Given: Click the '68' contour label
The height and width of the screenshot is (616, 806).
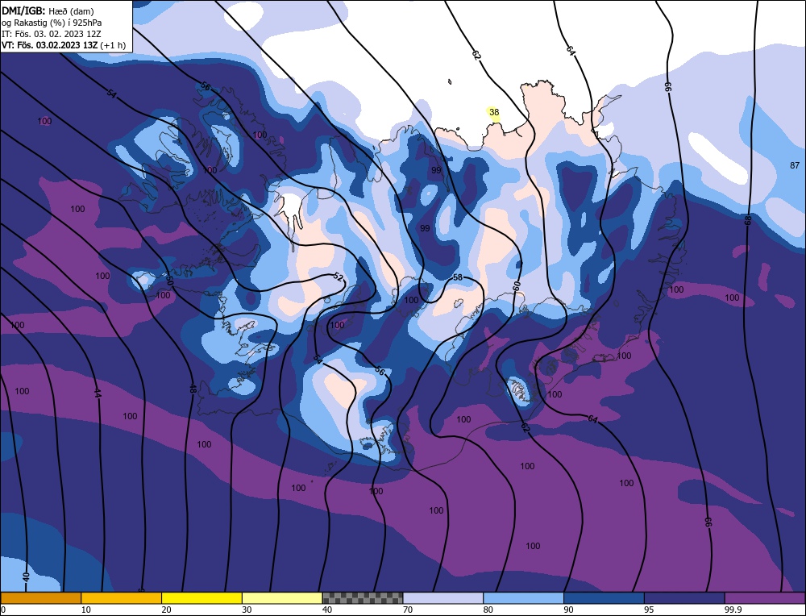Looking at the screenshot, I should (747, 220).
